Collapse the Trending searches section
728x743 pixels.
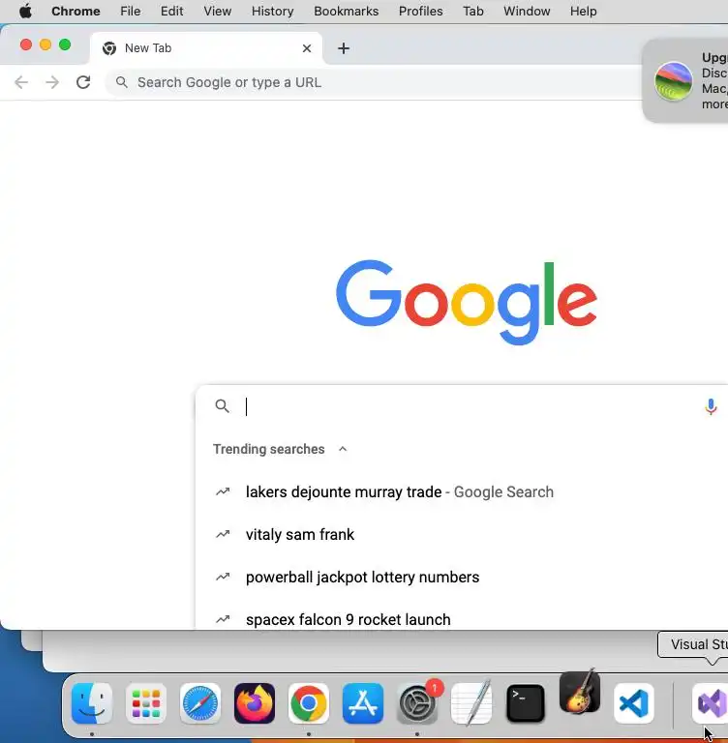(343, 449)
